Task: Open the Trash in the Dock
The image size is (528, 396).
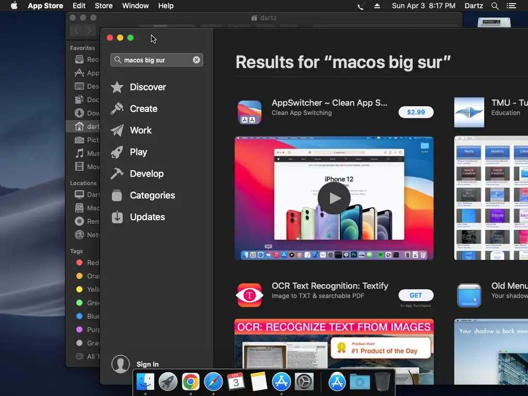Action: 382,382
